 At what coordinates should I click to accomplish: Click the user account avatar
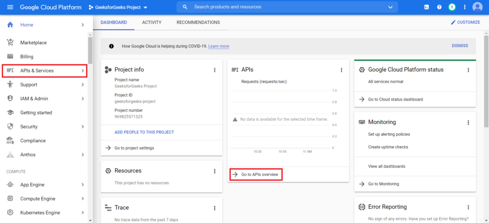477,7
